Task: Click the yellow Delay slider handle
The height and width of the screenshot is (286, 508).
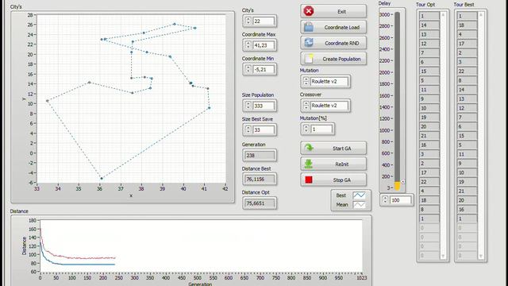Action: point(397,186)
